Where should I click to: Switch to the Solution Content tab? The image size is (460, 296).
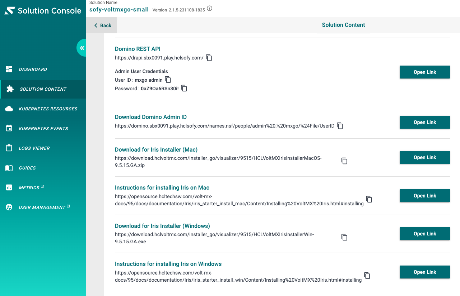[343, 25]
